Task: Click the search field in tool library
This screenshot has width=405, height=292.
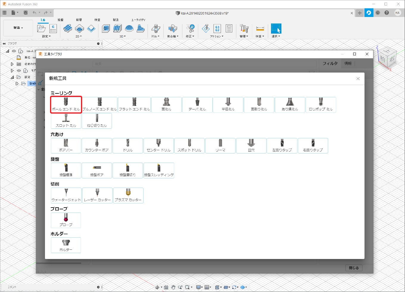Action: click(x=204, y=64)
